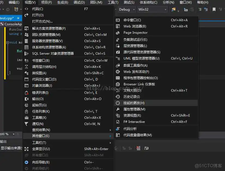Click the 解决方案资源管理器 icon
This screenshot has height=171, width=225.
(x=26, y=29)
